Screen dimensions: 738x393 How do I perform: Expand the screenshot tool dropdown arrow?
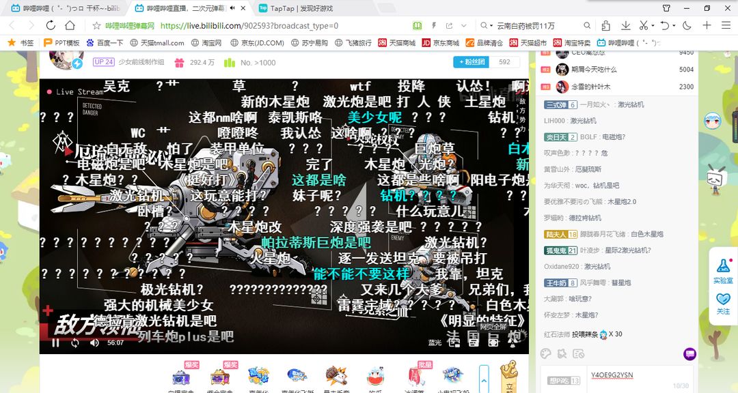(x=653, y=26)
